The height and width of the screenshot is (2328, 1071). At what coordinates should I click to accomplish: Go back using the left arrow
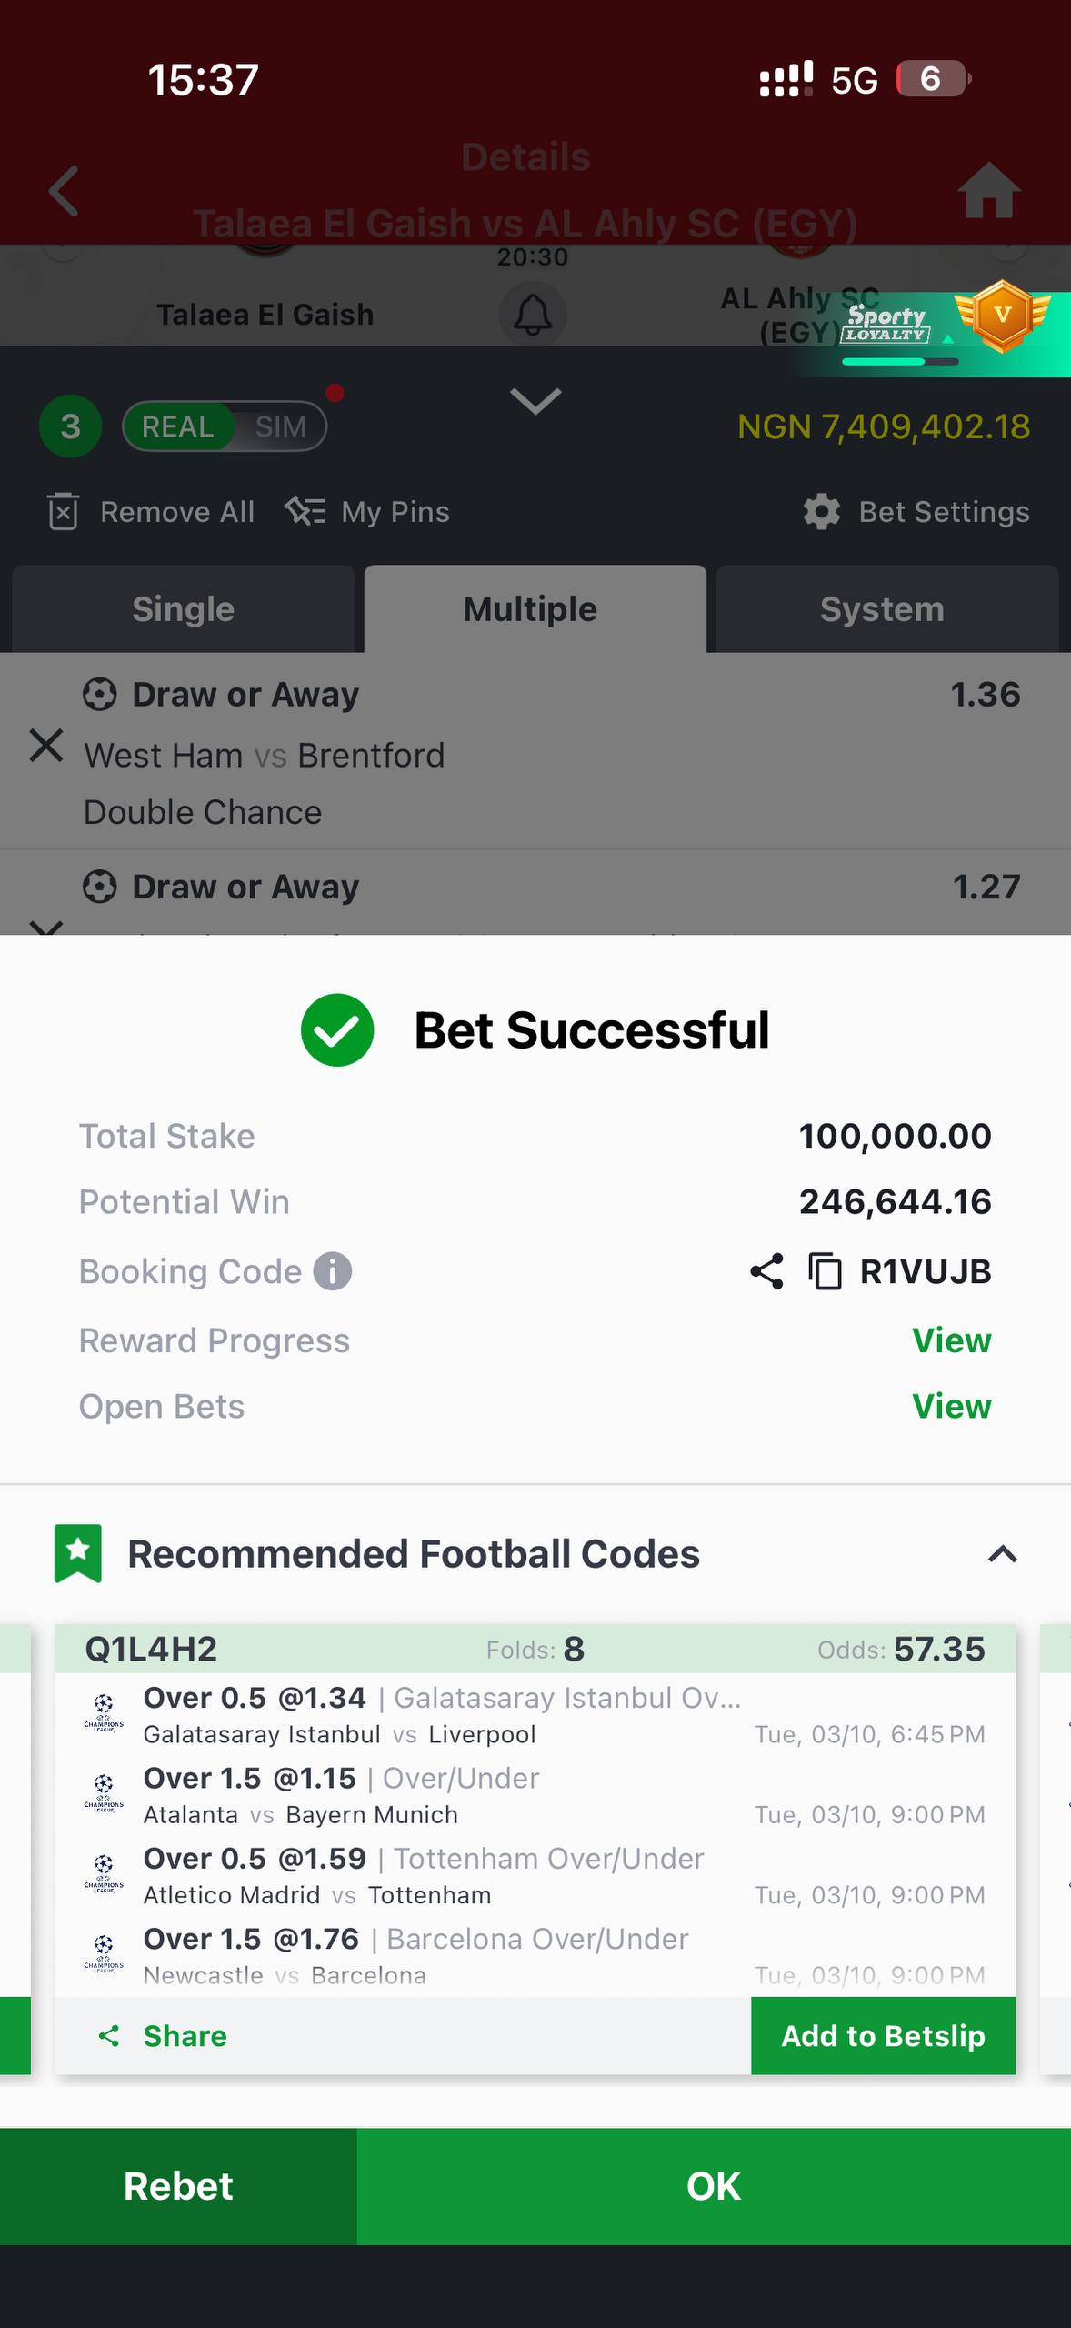pos(64,191)
